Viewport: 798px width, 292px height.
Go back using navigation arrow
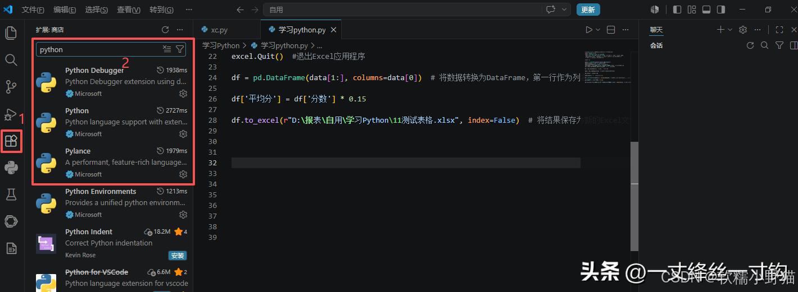241,10
